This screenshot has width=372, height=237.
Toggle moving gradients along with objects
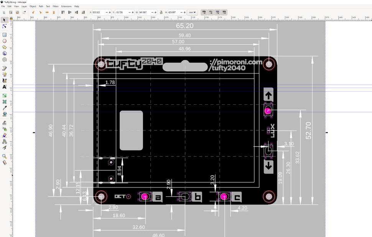pos(217,12)
